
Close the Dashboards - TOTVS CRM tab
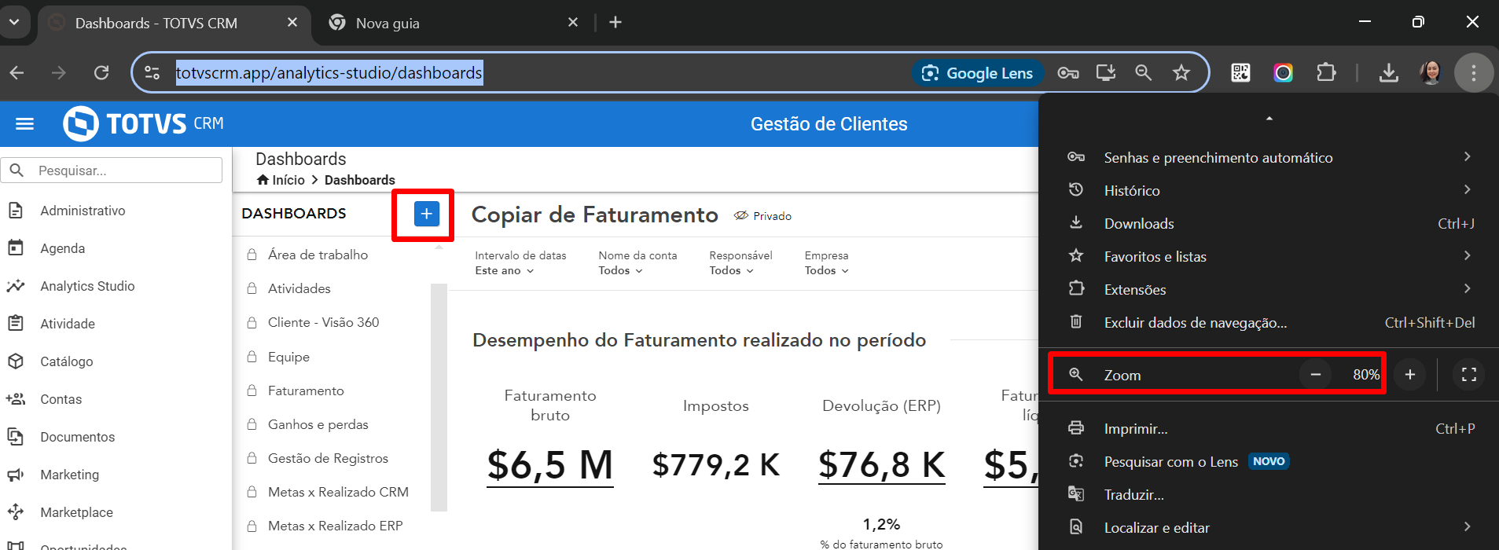click(292, 22)
